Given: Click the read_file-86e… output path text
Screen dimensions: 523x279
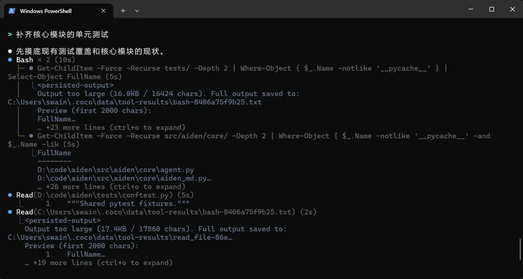Looking at the screenshot, I should point(120,238).
